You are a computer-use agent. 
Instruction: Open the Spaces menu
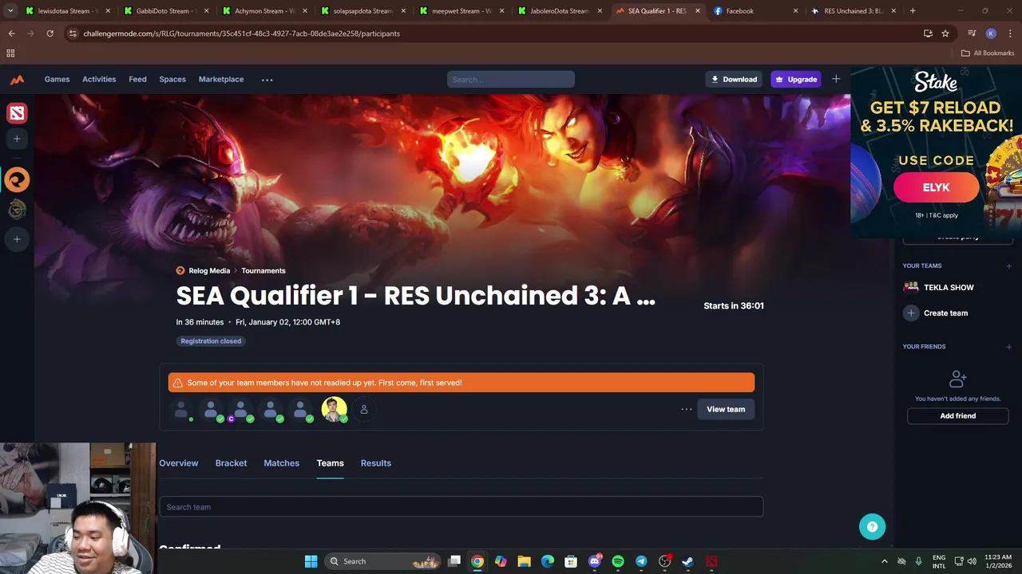coord(172,80)
